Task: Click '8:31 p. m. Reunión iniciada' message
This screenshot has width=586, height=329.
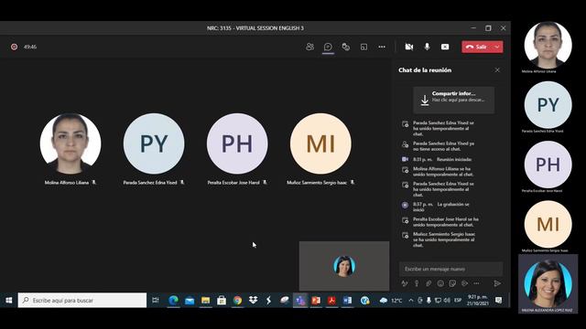Action: click(x=438, y=159)
